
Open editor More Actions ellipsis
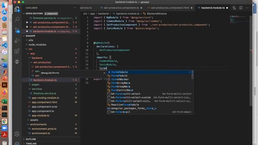click(x=247, y=8)
